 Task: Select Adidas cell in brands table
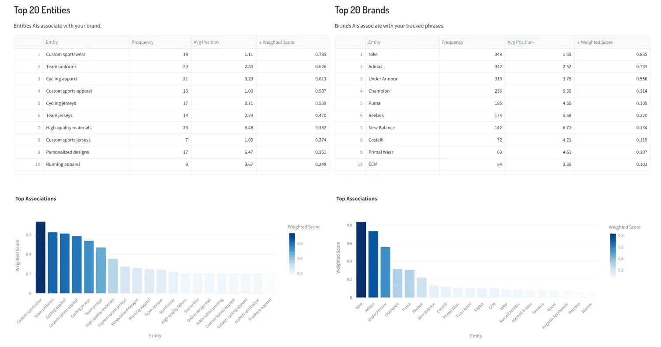pyautogui.click(x=402, y=67)
